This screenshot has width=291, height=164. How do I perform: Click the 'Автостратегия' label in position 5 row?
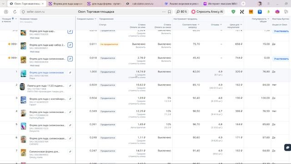(138, 128)
